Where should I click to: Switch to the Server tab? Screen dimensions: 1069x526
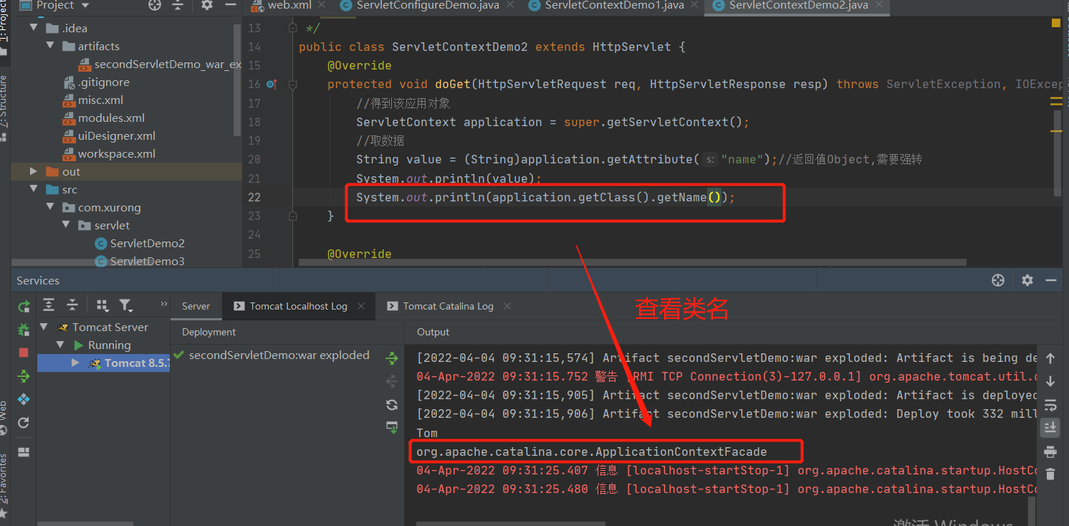point(196,306)
